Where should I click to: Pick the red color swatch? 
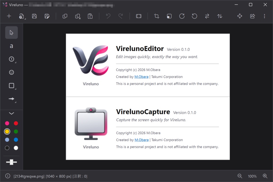pyautogui.click(x=16, y=124)
